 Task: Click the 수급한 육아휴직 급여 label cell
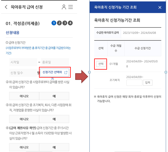tap(108, 33)
